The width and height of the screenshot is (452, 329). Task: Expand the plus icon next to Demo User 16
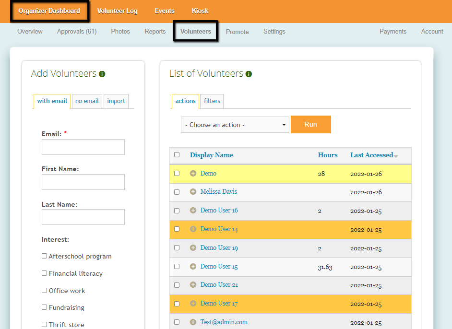pos(193,211)
